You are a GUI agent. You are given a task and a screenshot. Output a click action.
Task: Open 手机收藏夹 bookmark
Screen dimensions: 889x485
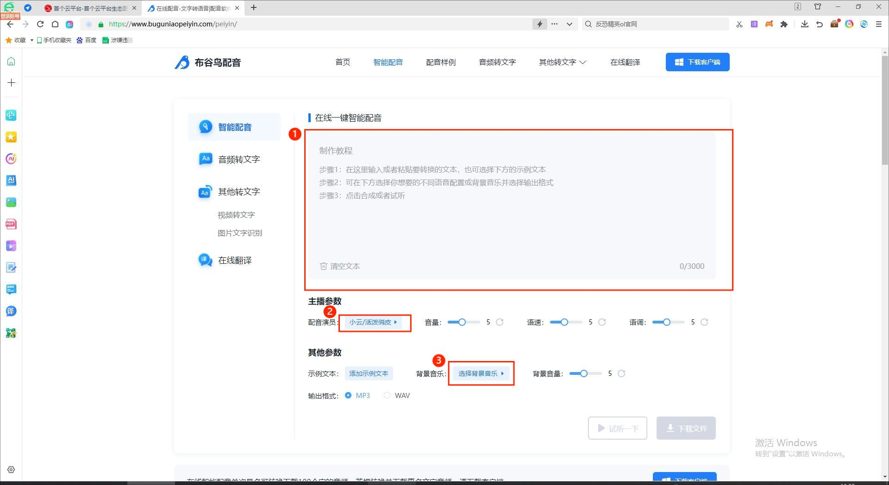pos(54,40)
